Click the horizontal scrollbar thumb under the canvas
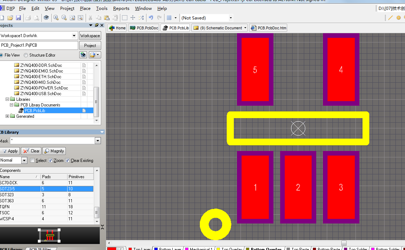 [344, 243]
